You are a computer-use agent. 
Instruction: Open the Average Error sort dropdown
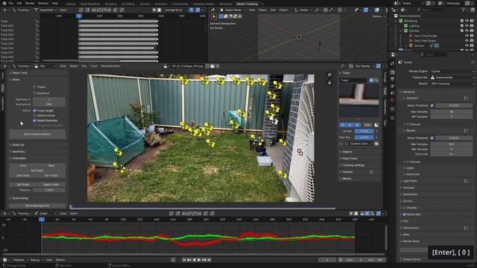[175, 10]
